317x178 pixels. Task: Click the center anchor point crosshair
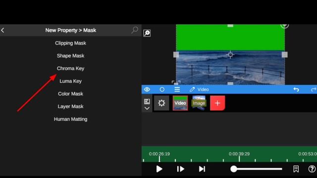tap(230, 55)
